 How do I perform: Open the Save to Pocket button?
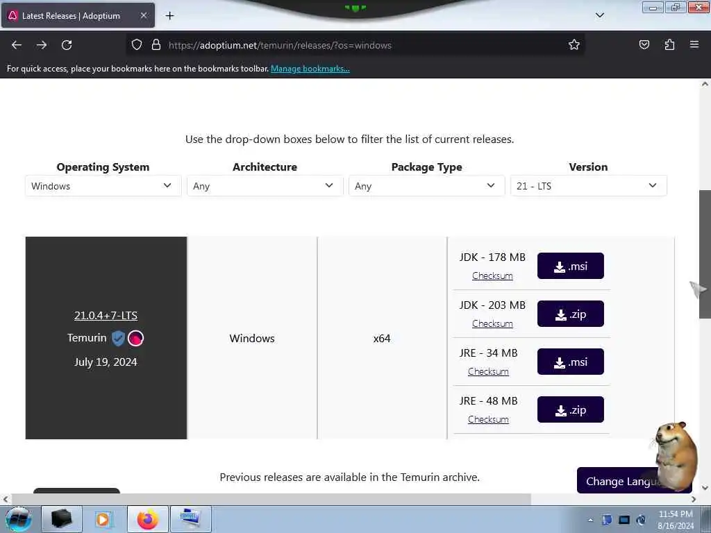(644, 44)
